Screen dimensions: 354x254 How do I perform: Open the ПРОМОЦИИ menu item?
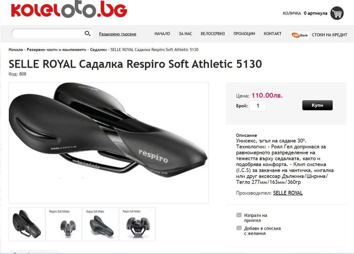tap(244, 33)
